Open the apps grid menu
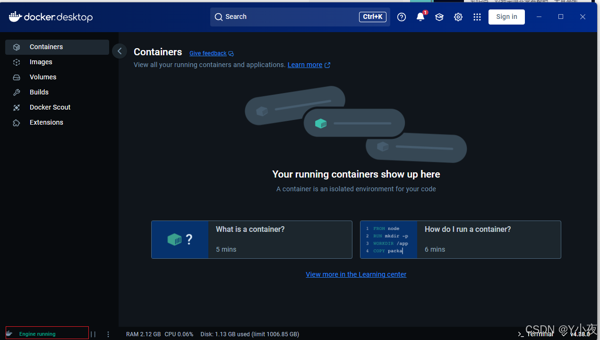The height and width of the screenshot is (340, 600). click(x=477, y=17)
